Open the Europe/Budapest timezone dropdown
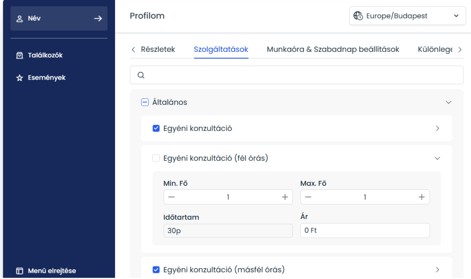Image resolution: width=471 pixels, height=279 pixels. pos(407,16)
